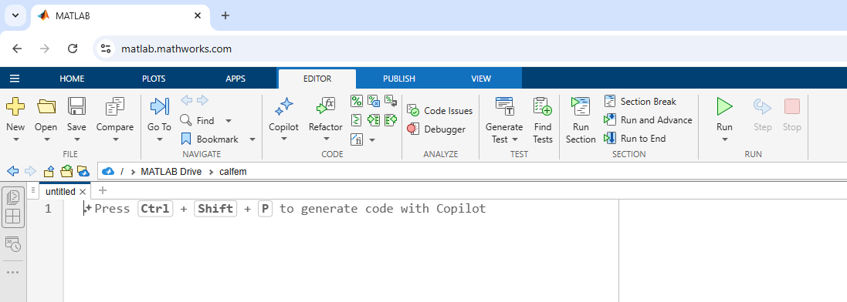Expand the Compare dropdown arrow
Viewport: 847px width, 302px height.
(115, 139)
